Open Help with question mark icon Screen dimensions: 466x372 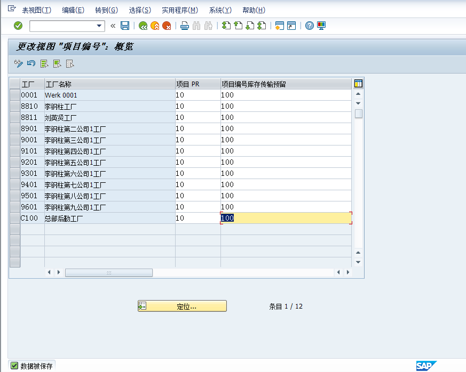pos(310,26)
